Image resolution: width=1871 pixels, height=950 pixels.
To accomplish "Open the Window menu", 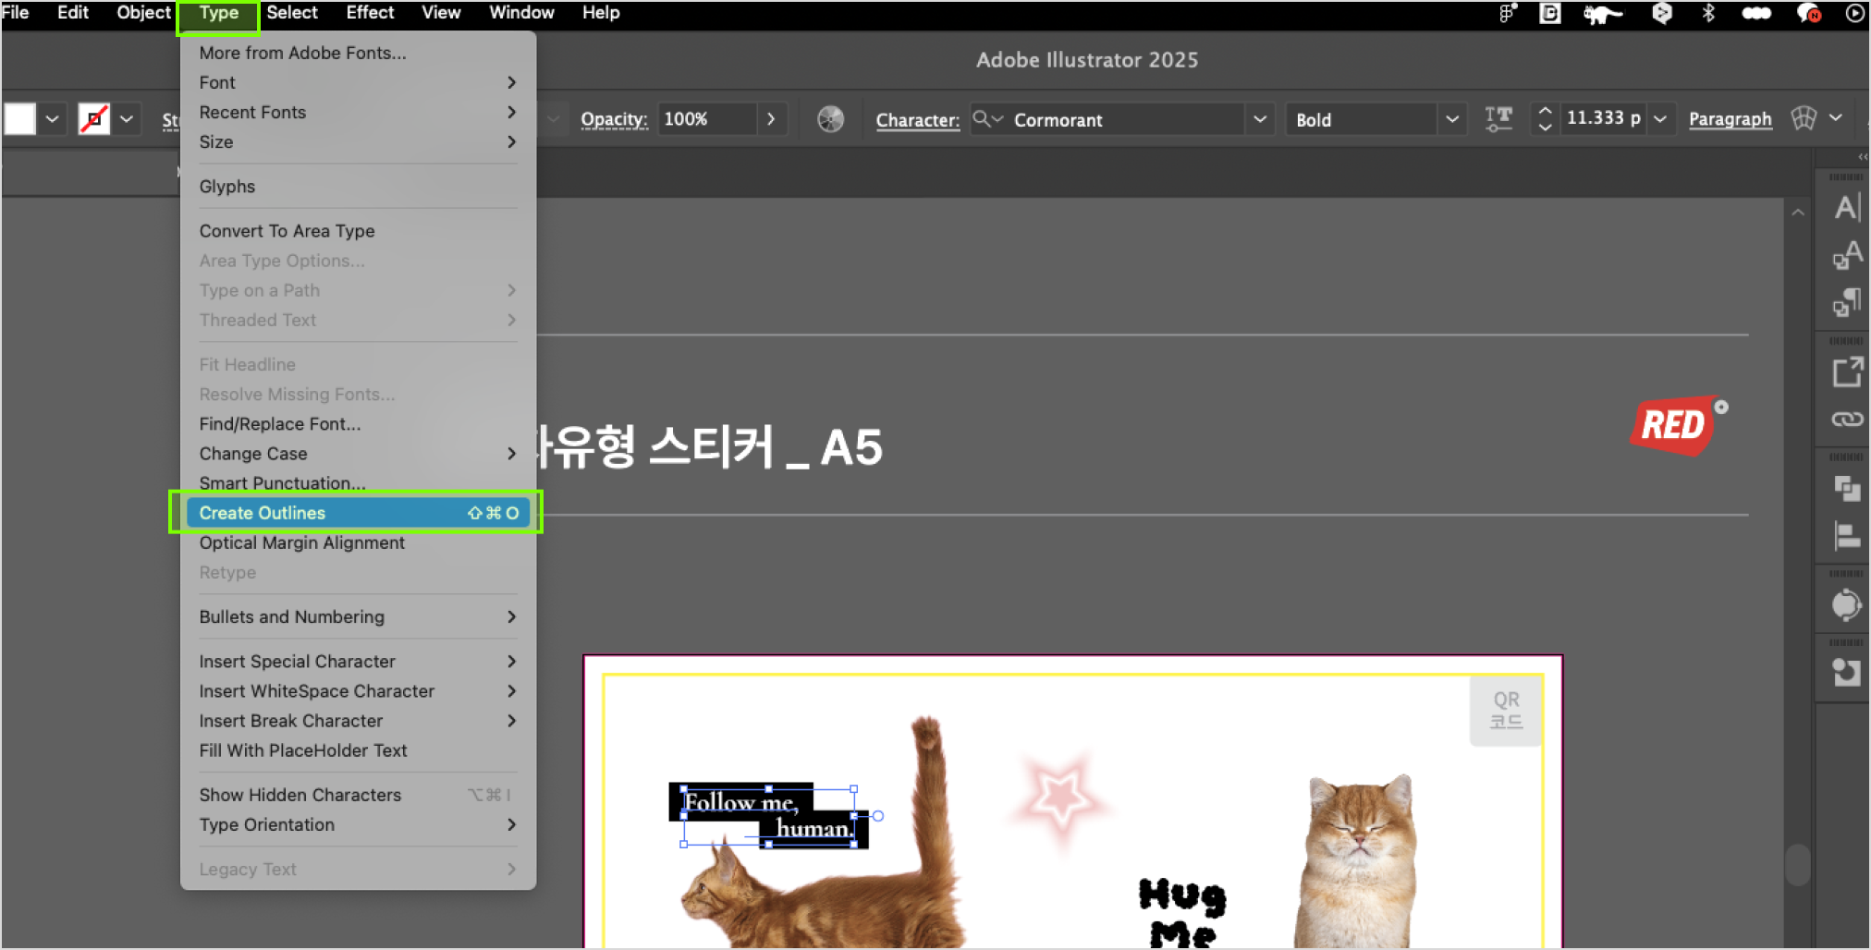I will 520,13.
